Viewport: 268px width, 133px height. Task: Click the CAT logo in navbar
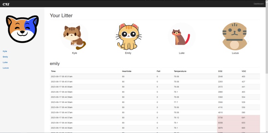tap(6, 4)
